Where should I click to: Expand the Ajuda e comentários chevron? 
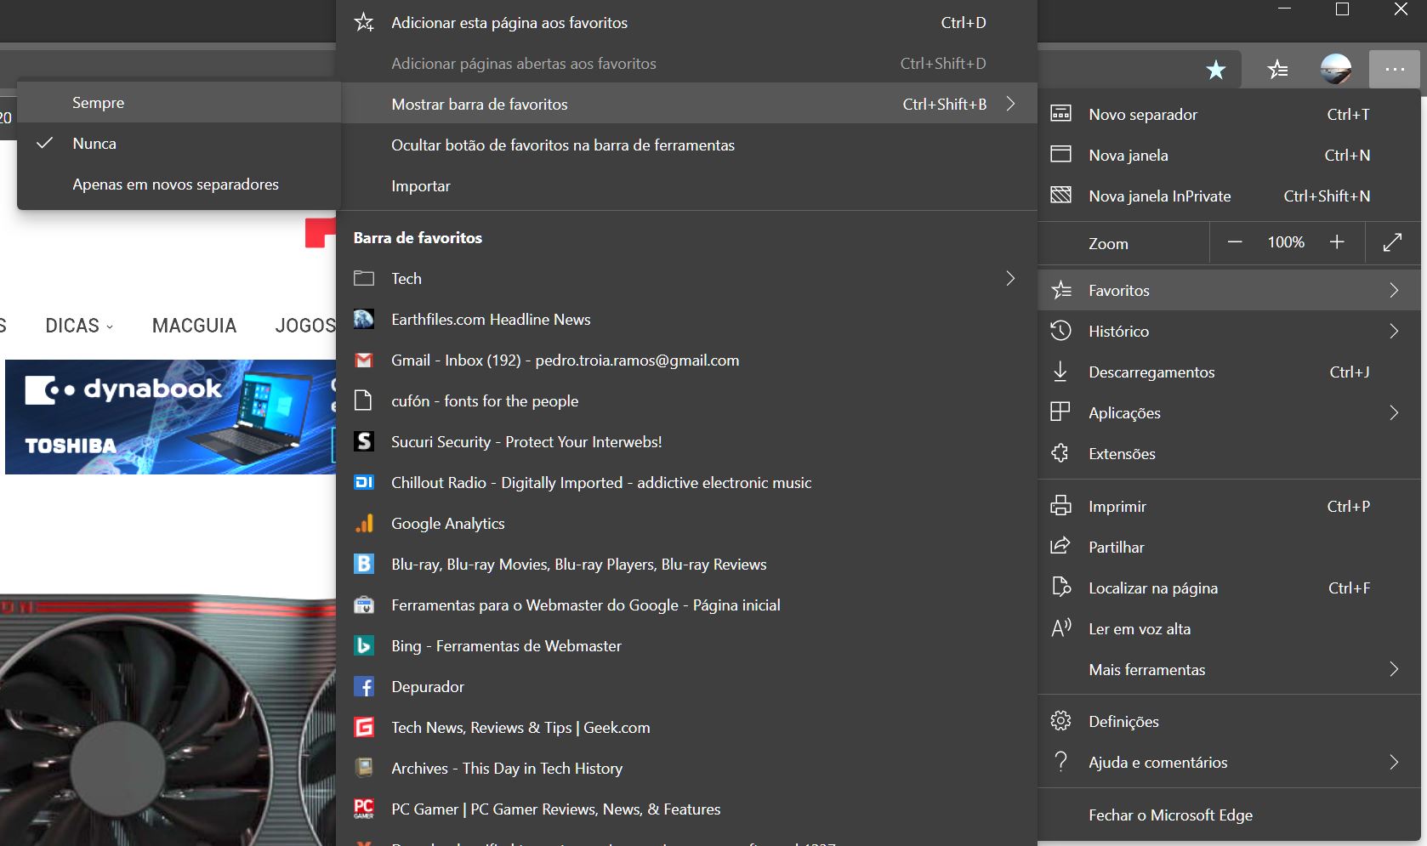point(1394,761)
